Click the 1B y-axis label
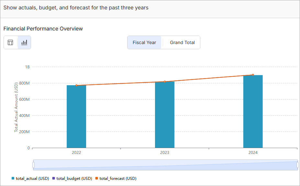Image resolution: width=300 pixels, height=186 pixels. 27,67
